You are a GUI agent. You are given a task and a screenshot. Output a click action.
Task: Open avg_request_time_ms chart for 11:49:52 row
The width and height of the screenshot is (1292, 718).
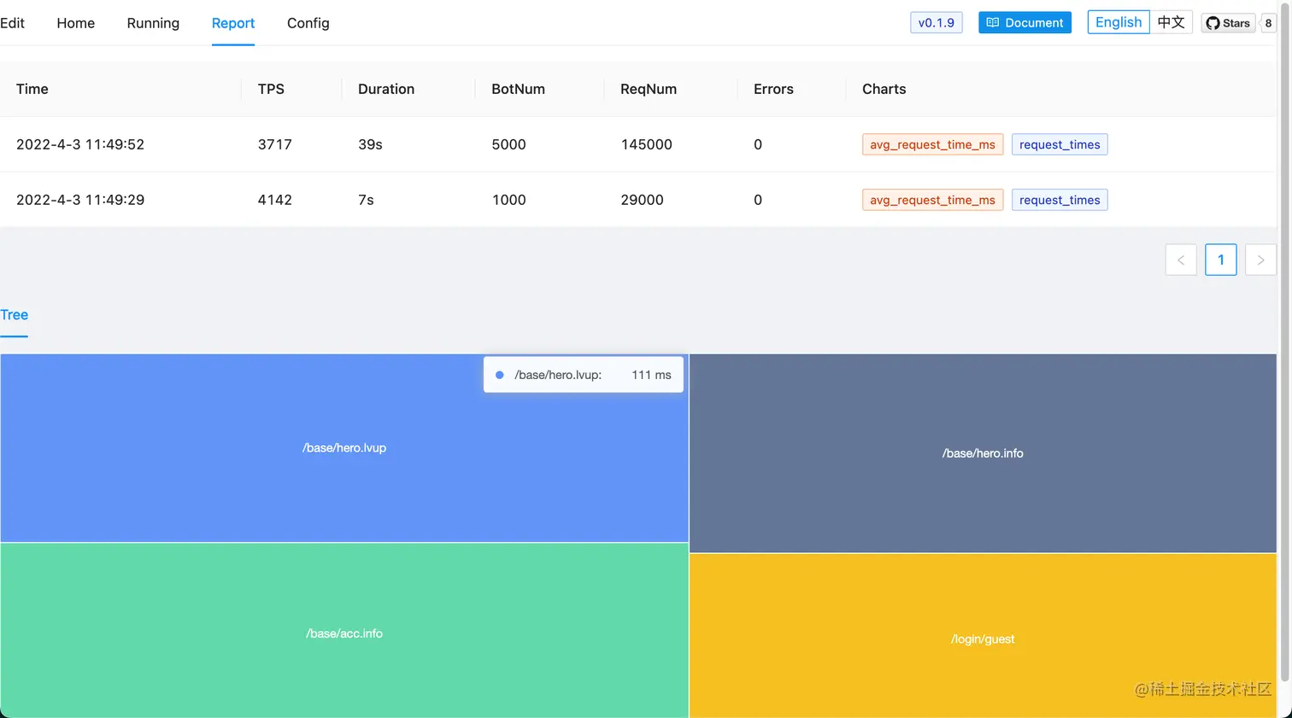(x=932, y=144)
